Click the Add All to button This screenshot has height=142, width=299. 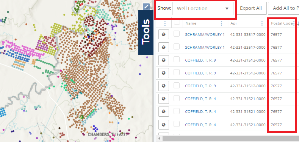283,8
